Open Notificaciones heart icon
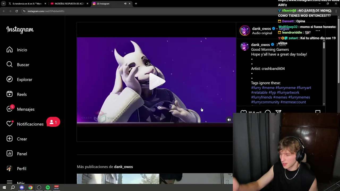Image resolution: width=340 pixels, height=191 pixels. (10, 124)
